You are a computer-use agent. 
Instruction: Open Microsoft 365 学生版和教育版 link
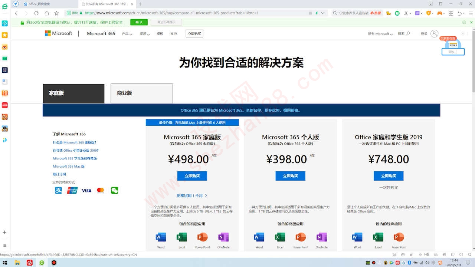[75, 158]
